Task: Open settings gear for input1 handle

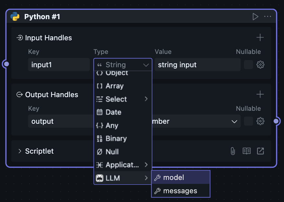Action: click(260, 65)
